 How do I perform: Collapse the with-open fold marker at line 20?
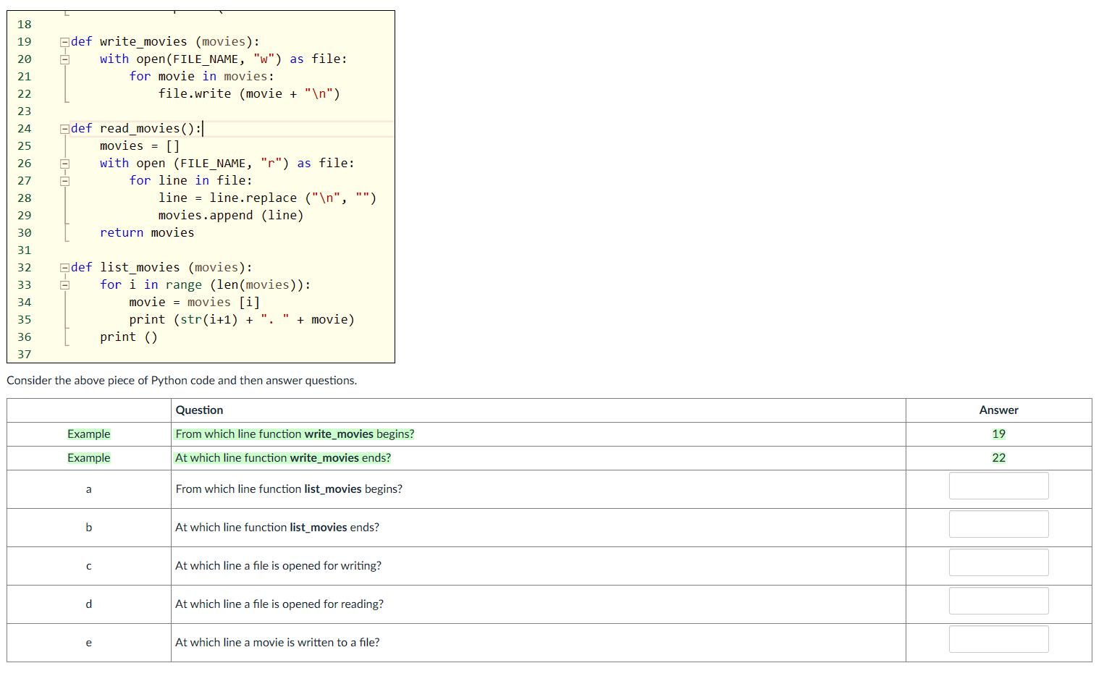[64, 59]
